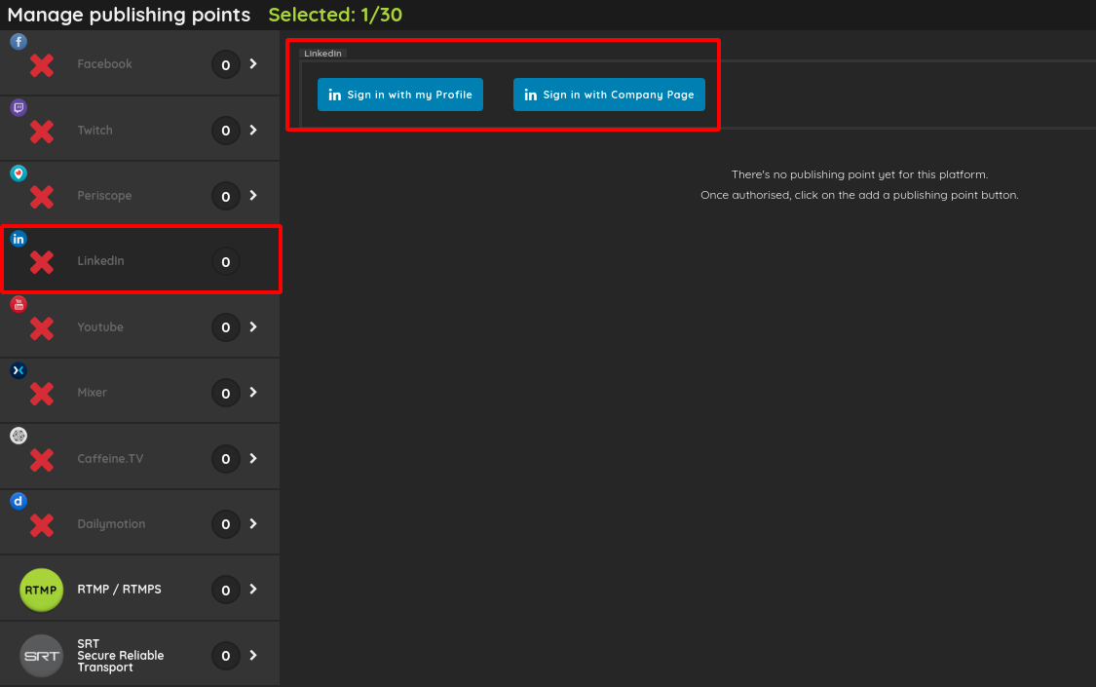The image size is (1096, 687).
Task: Click the Twitch publishing point count badge
Action: tap(226, 131)
